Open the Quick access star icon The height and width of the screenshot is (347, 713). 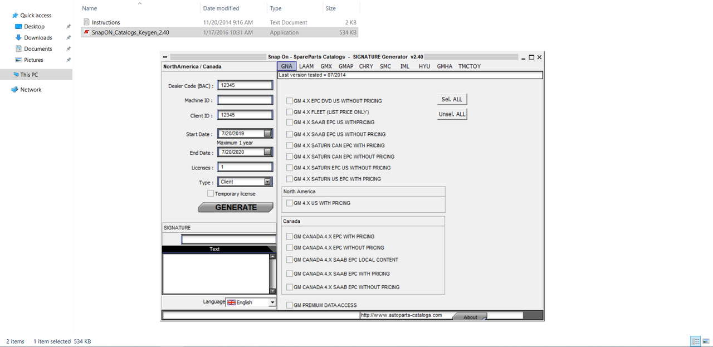[15, 16]
